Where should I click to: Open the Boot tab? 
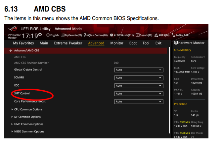point(133,43)
